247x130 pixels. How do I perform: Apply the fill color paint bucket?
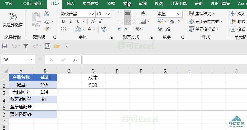tap(78, 29)
